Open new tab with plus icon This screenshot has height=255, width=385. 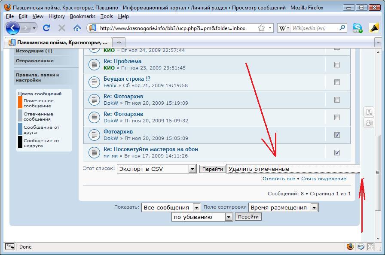coord(119,42)
